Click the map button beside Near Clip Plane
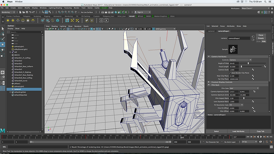This screenshot has height=154, width=274. [x=253, y=76]
